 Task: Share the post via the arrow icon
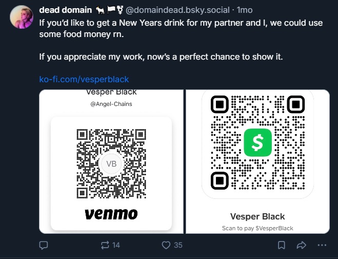pos(302,245)
